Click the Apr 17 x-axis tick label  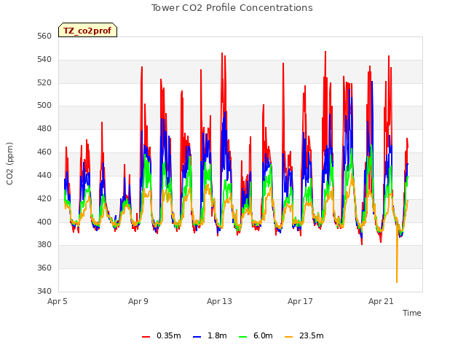tap(300, 301)
